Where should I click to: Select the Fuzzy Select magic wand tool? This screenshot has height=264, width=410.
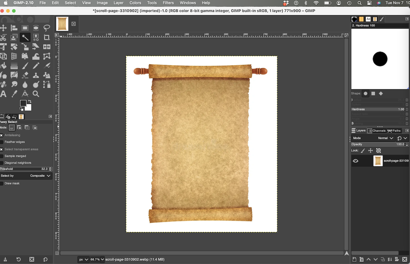[x=25, y=37]
